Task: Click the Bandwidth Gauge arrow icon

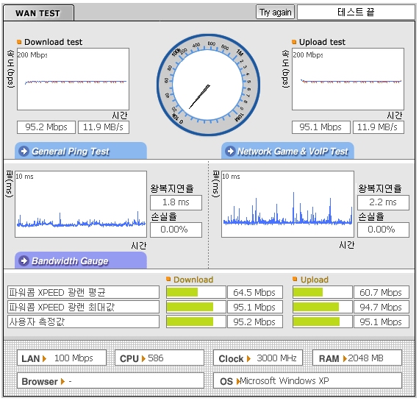Action: point(24,260)
